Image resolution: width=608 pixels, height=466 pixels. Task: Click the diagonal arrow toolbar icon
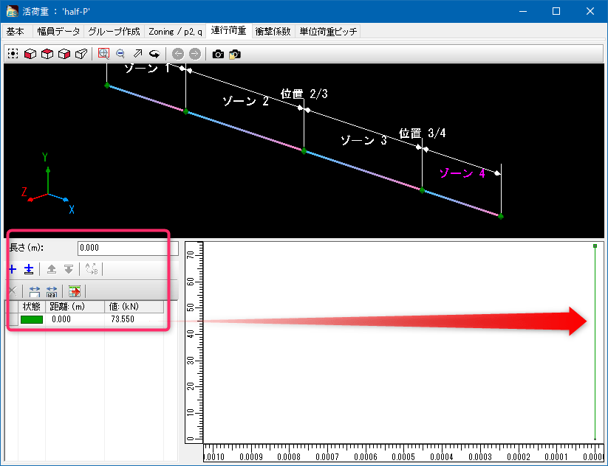pyautogui.click(x=137, y=54)
